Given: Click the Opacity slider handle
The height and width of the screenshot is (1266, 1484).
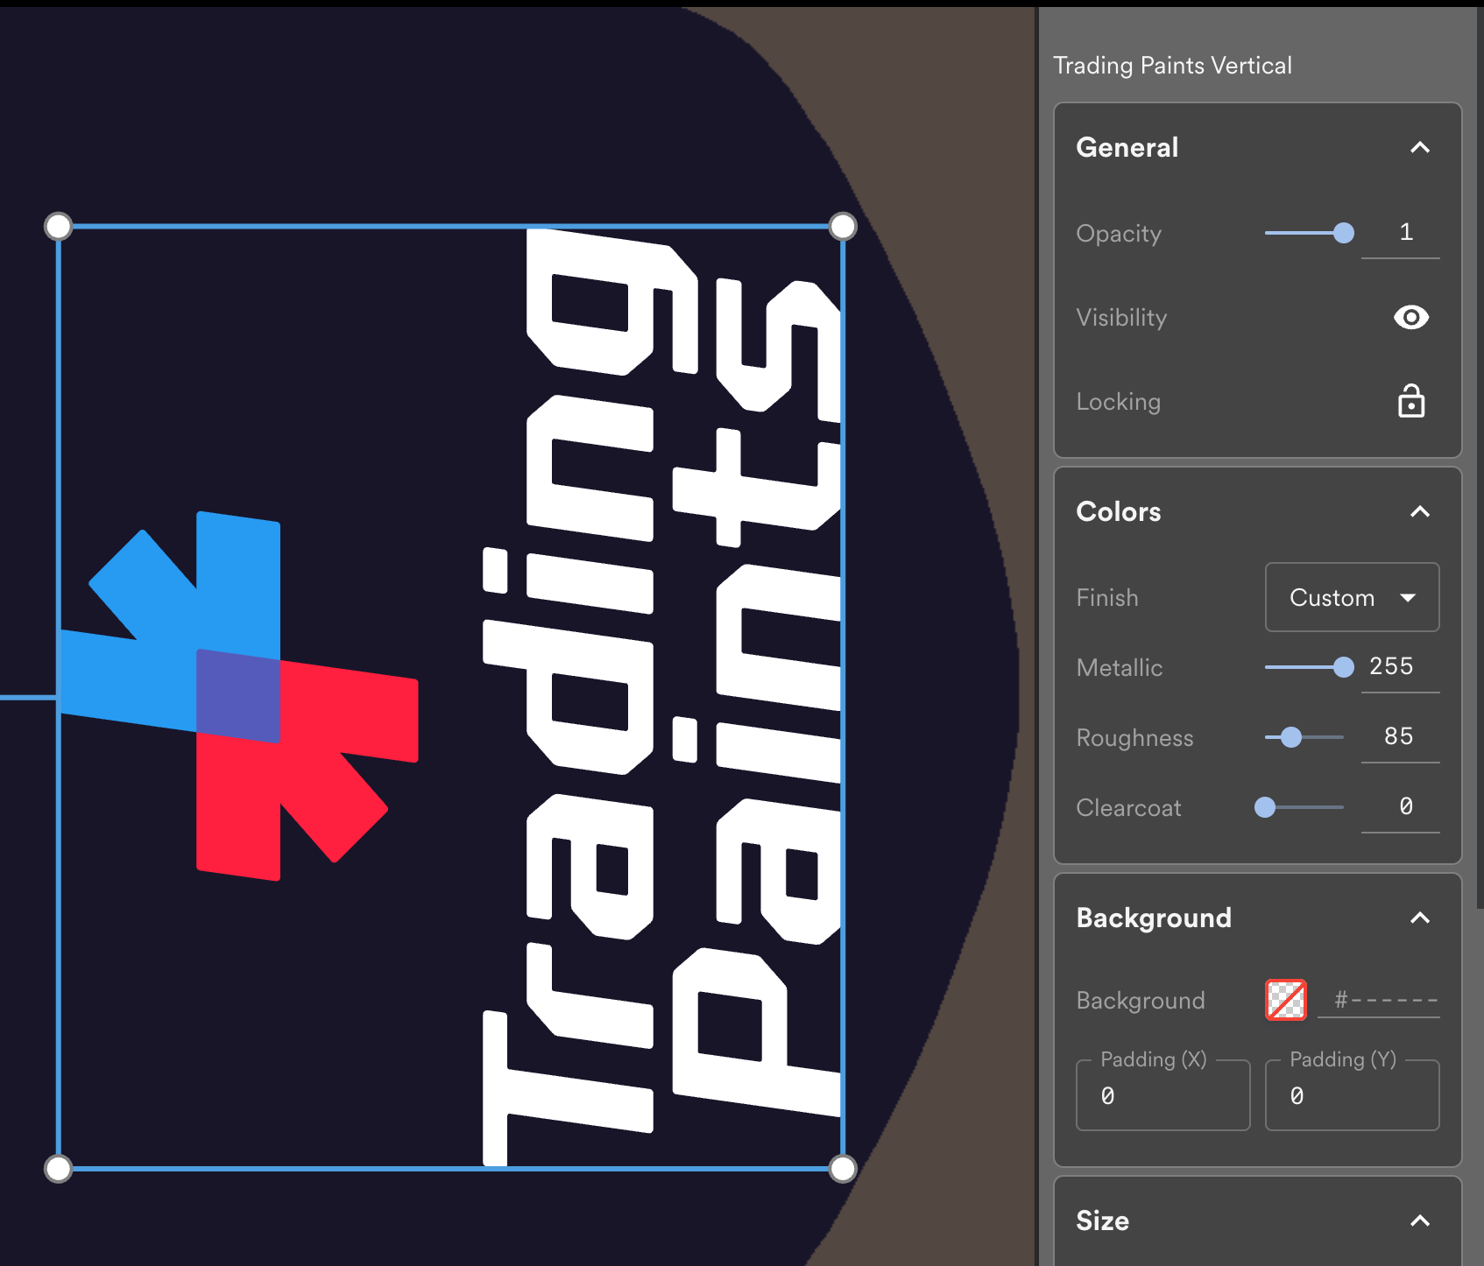Looking at the screenshot, I should 1343,233.
